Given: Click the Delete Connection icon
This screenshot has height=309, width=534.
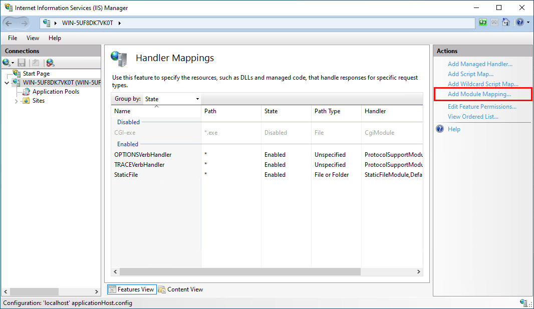Looking at the screenshot, I should 50,63.
